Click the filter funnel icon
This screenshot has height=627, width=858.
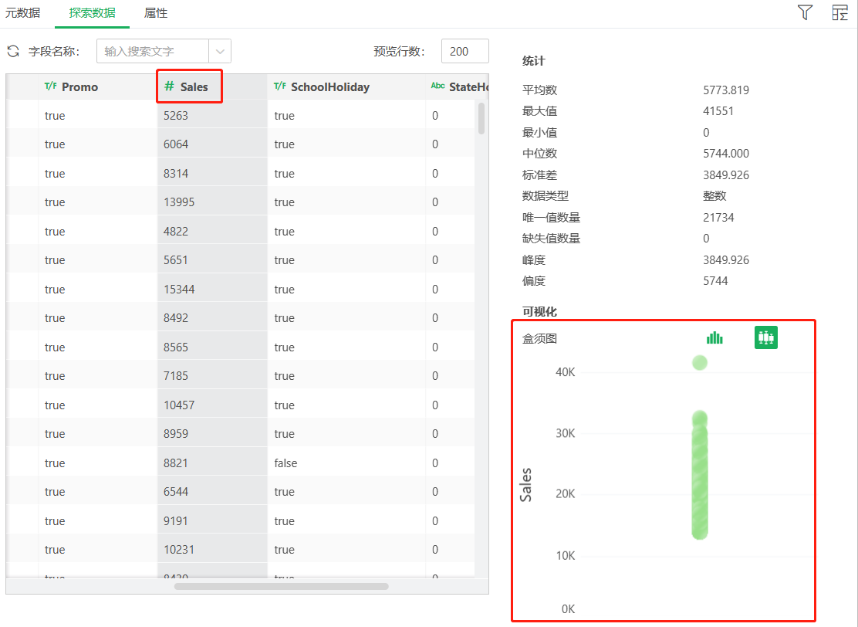click(805, 12)
